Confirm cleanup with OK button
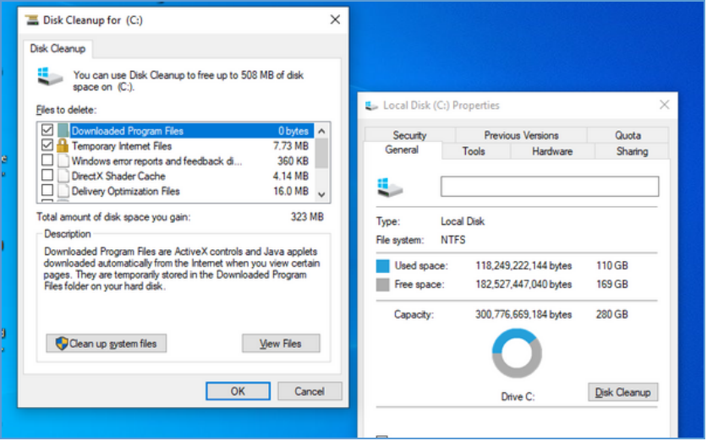The height and width of the screenshot is (441, 707). click(238, 391)
